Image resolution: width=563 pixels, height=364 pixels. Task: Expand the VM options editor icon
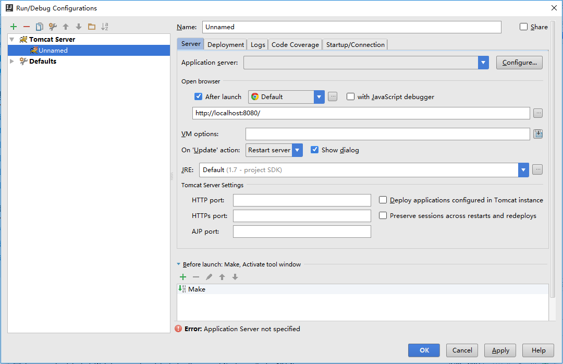point(538,134)
